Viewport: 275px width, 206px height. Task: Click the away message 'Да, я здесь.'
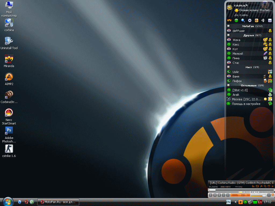click(x=241, y=15)
